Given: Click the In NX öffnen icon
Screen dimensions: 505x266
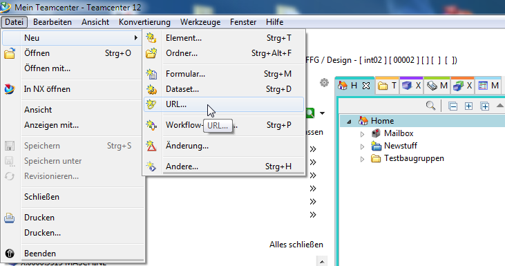Looking at the screenshot, I should (x=10, y=89).
